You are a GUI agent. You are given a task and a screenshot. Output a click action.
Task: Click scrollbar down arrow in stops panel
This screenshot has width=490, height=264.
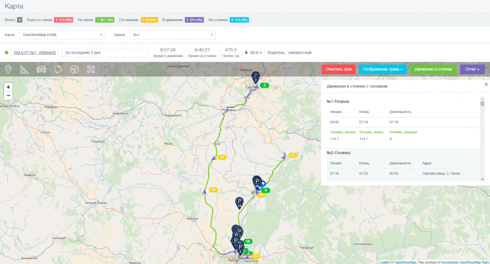[x=482, y=179]
